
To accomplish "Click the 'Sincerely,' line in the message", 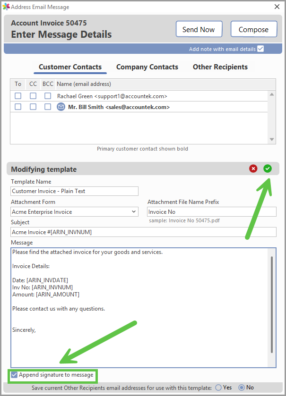I will tap(24, 330).
